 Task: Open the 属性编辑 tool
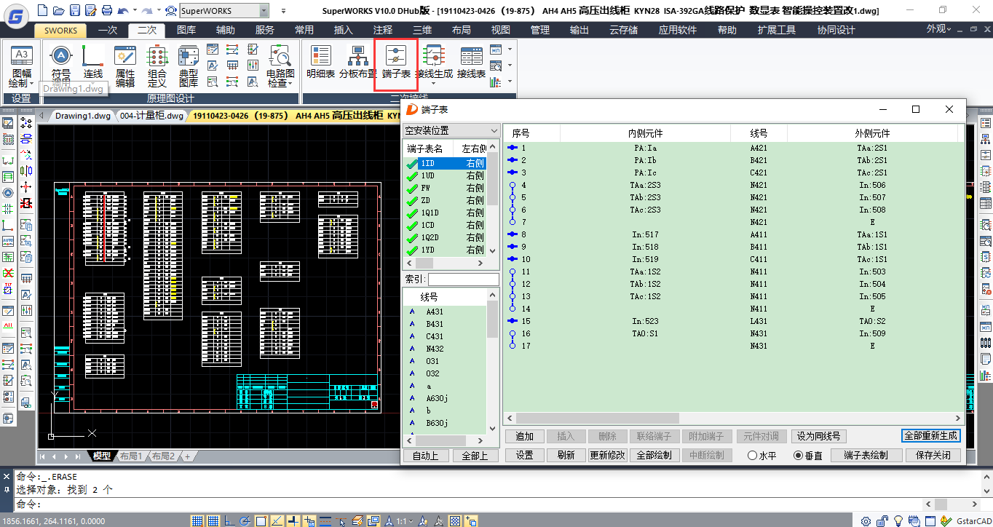(125, 66)
